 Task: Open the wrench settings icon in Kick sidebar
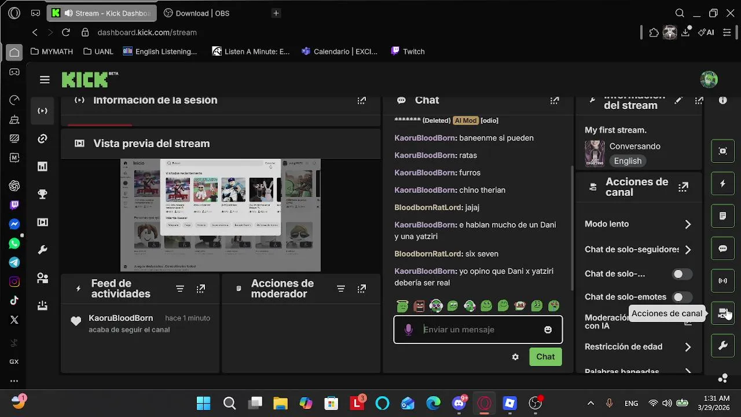(42, 250)
